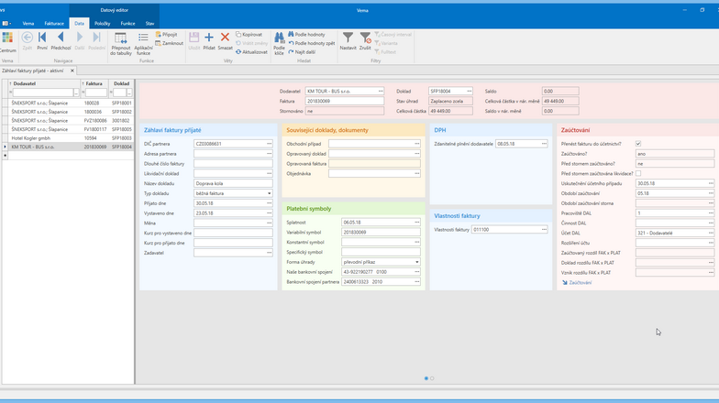Delete the record with Smazat

[225, 41]
